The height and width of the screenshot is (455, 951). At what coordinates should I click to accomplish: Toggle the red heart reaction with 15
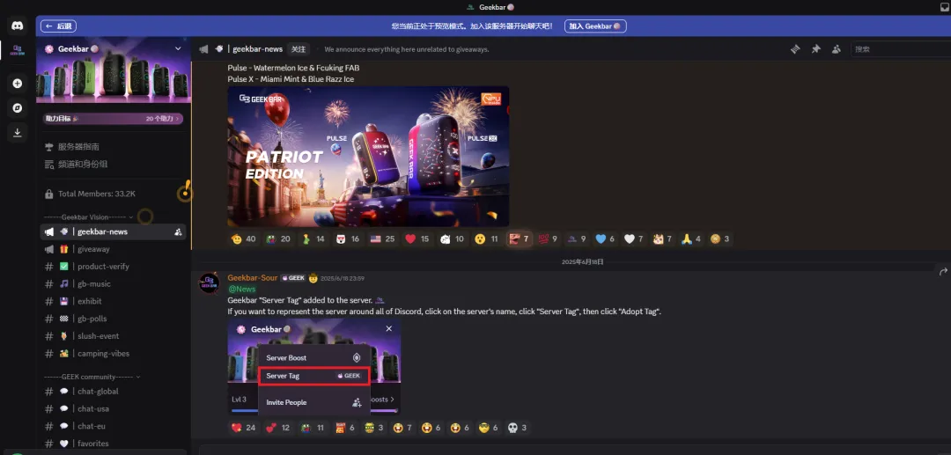pos(417,239)
